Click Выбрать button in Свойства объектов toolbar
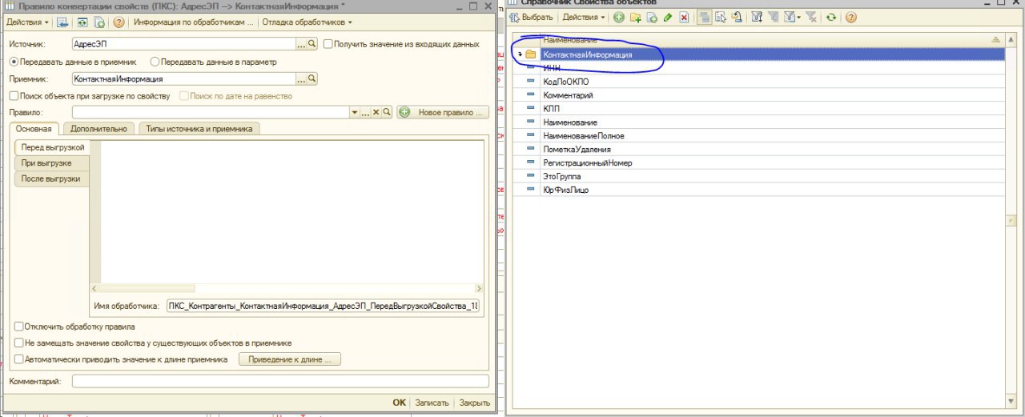Screen dimensions: 1025x417 coord(531,17)
